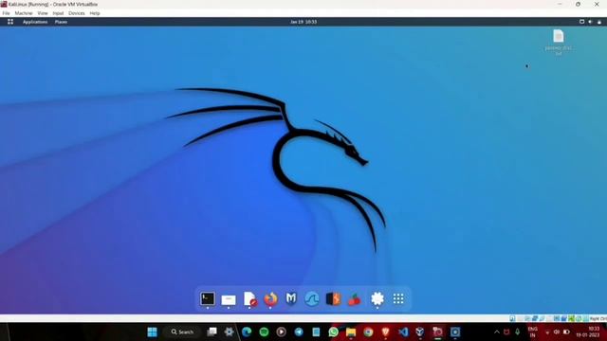This screenshot has width=607, height=341.
Task: Open Telegram from the taskbar
Action: [x=299, y=332]
